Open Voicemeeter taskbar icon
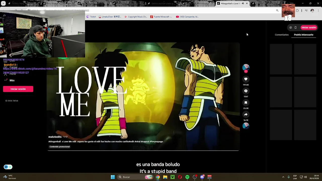Viewport: 322px width, 181px height. [210, 177]
